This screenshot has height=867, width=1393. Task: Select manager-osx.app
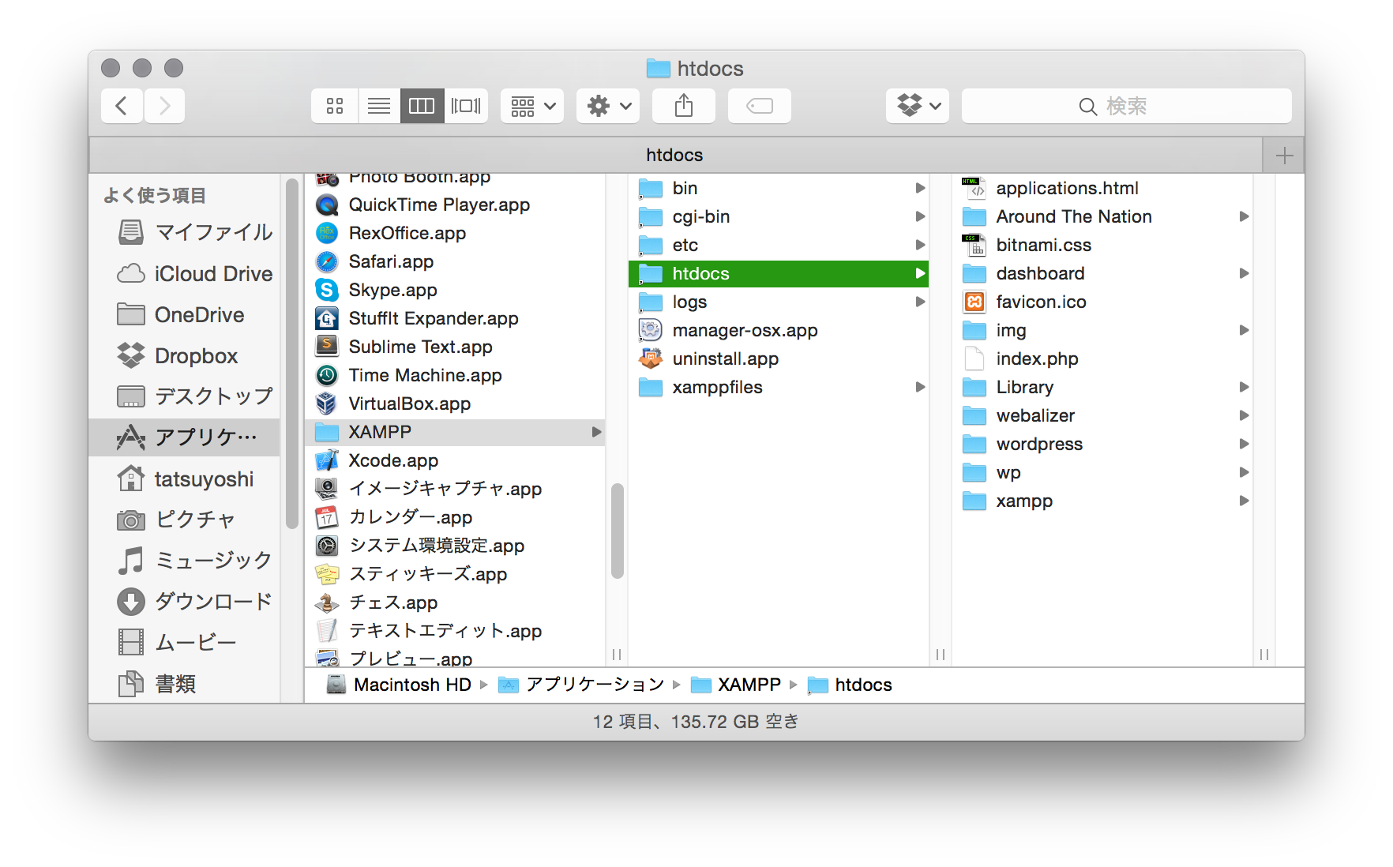pyautogui.click(x=779, y=330)
